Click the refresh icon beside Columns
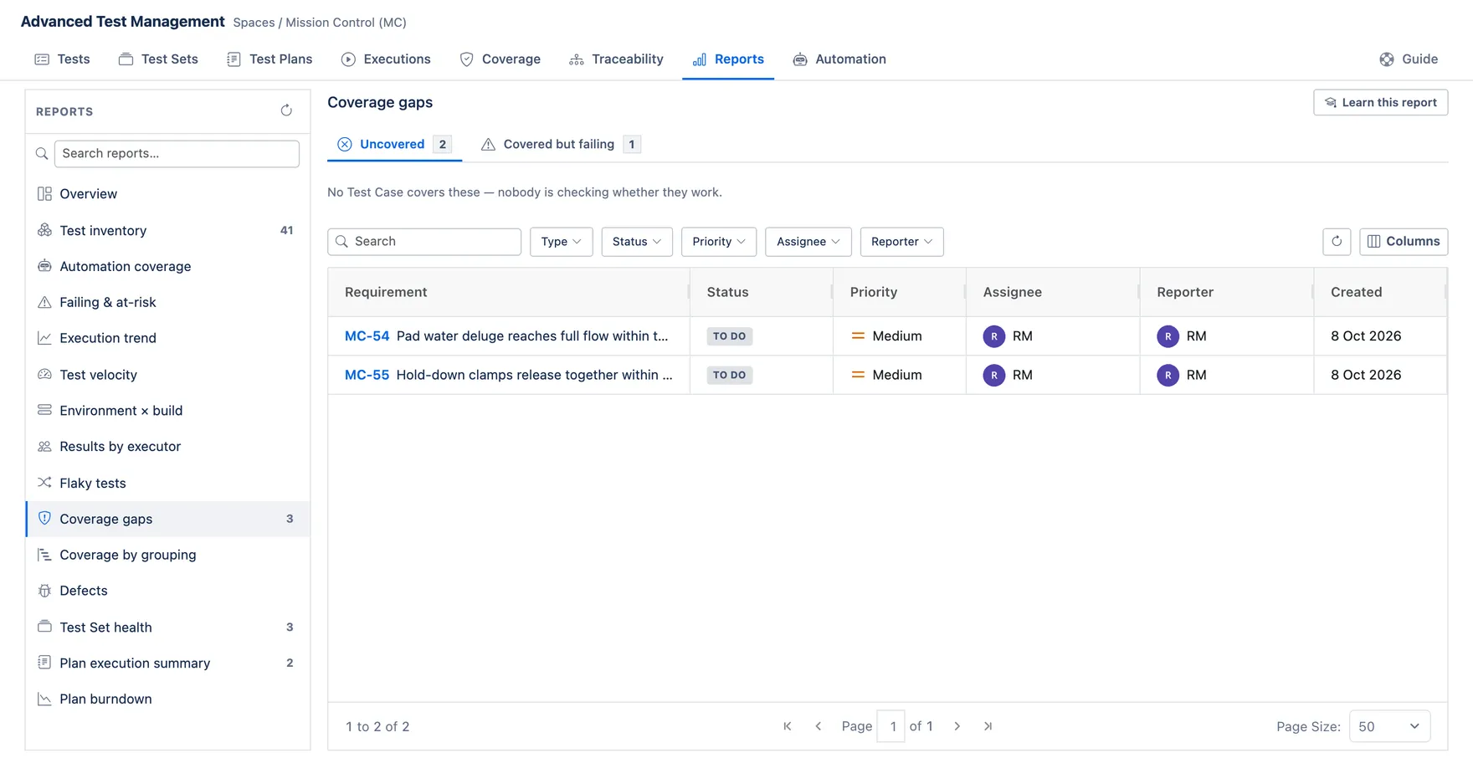1473x763 pixels. [1337, 242]
